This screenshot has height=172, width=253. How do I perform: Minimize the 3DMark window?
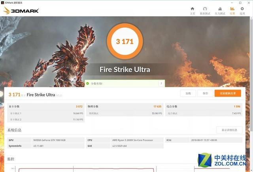(x=232, y=3)
